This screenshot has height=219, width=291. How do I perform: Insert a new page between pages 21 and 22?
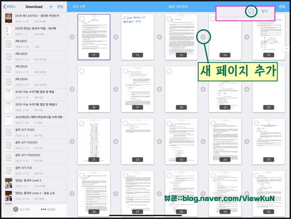tap(116, 142)
